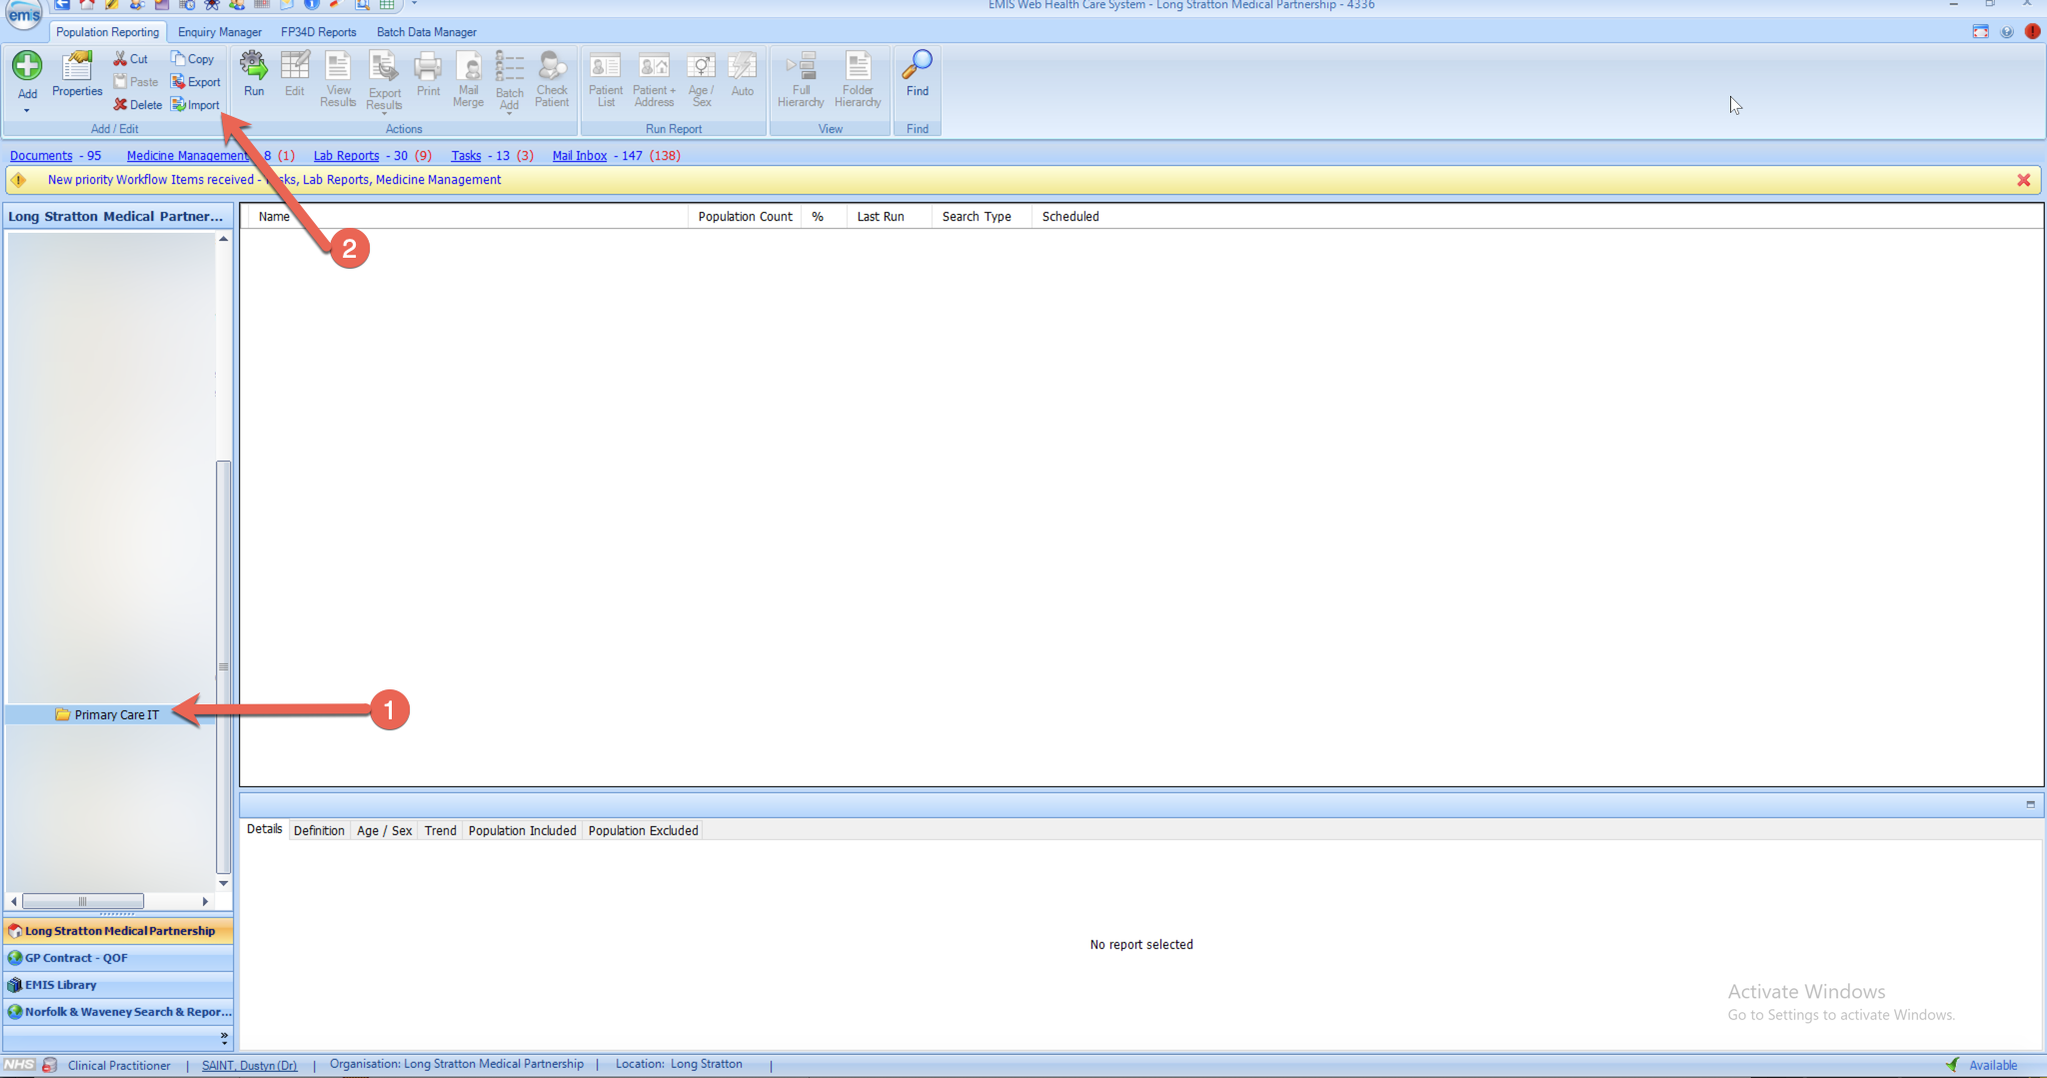
Task: Open the Lab Reports link
Action: [346, 156]
